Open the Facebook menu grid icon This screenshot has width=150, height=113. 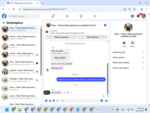click(x=132, y=16)
